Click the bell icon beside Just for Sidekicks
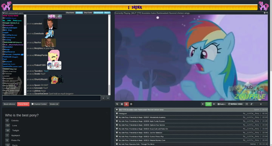The width and height of the screenshot is (272, 146). 117,132
